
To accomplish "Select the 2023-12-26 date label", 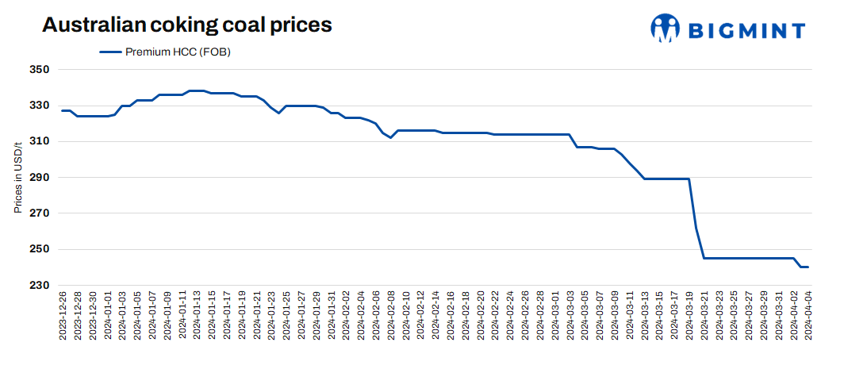I will 63,316.
